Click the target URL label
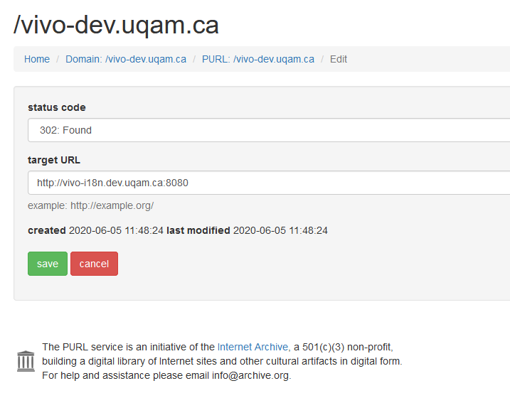Image resolution: width=510 pixels, height=398 pixels. (53, 160)
